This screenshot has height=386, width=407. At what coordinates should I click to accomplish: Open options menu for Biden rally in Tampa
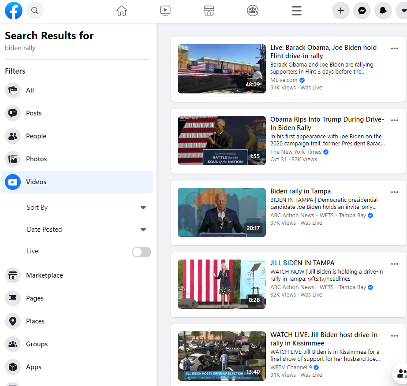pyautogui.click(x=395, y=192)
